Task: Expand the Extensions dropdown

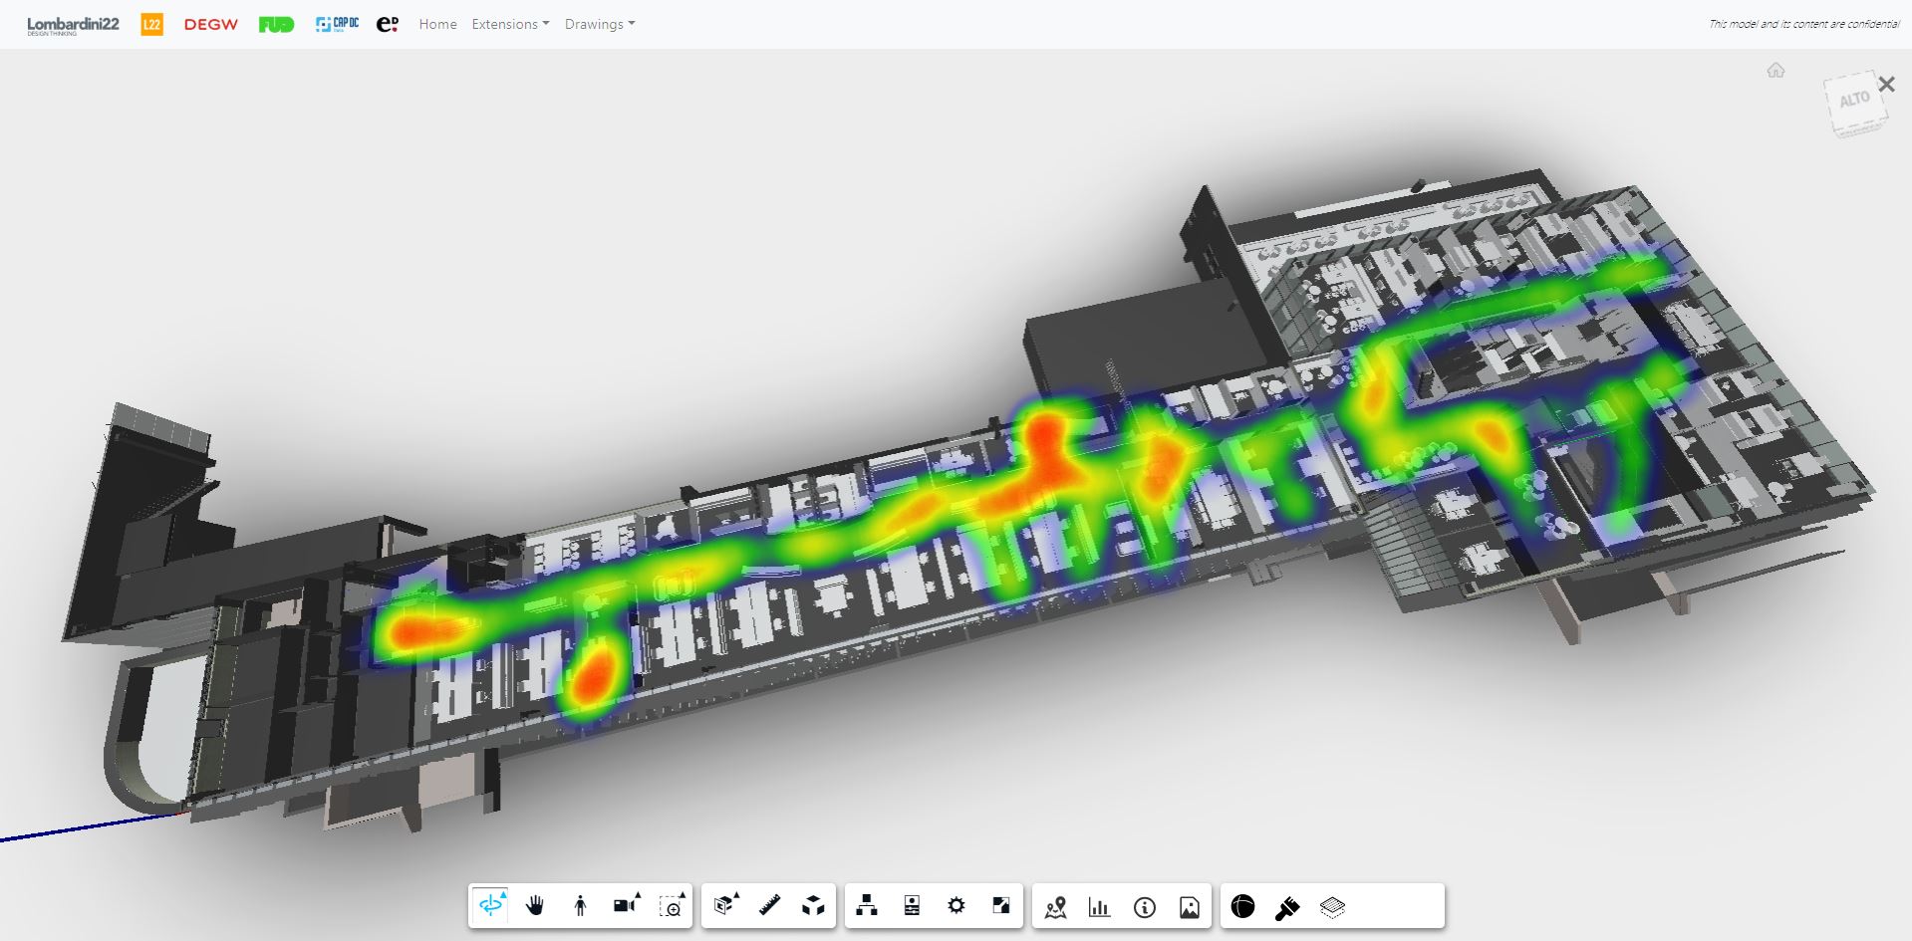Action: (510, 24)
